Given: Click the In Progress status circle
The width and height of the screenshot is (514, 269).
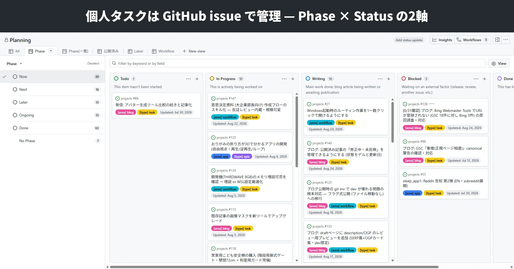Looking at the screenshot, I should point(212,78).
